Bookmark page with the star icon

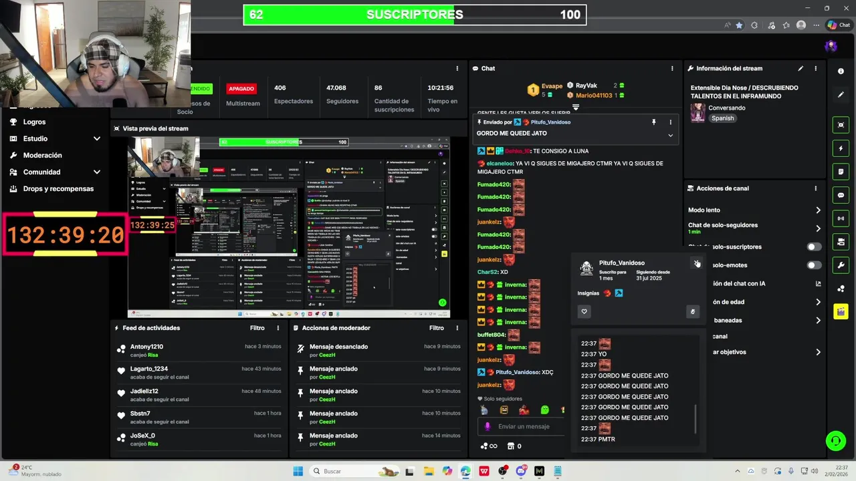pos(739,25)
